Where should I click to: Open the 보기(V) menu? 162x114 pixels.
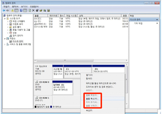(x=24, y=7)
